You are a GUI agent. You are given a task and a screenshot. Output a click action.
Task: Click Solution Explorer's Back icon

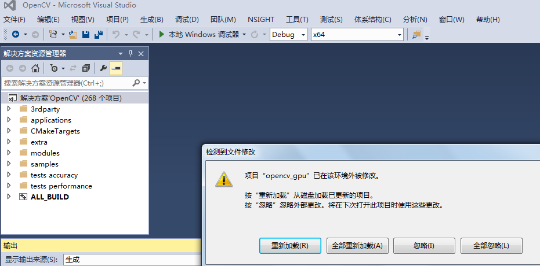(10, 68)
